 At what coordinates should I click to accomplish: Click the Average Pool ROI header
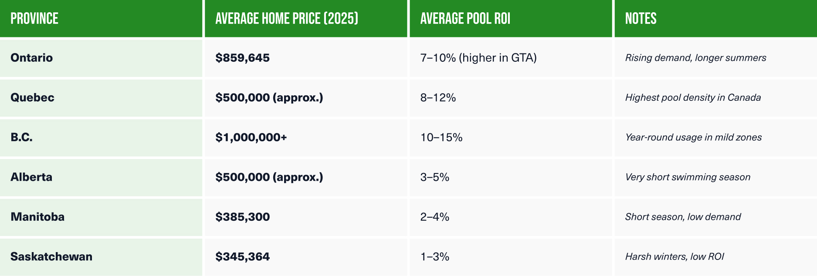tap(465, 19)
